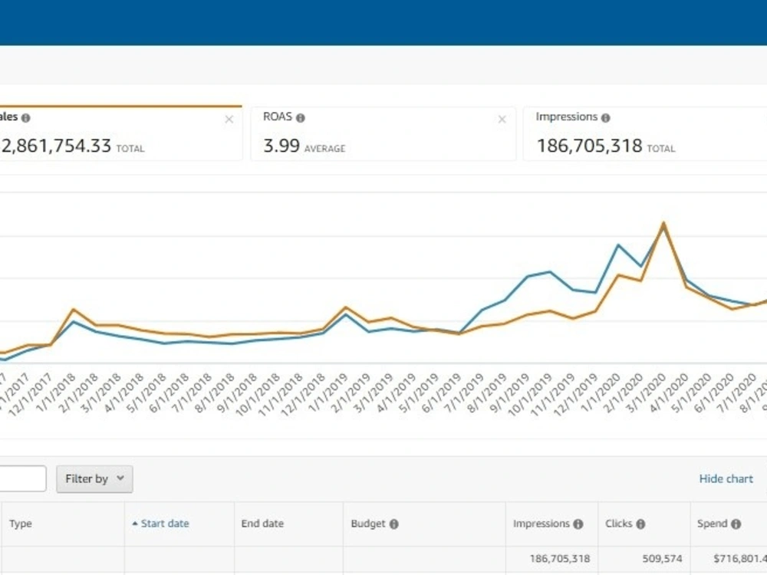Click info icon beside Impressions metric card

pos(606,118)
